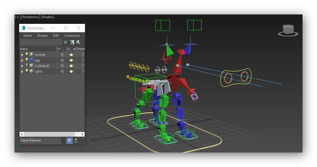This screenshot has width=317, height=167.
Task: Click the create new layer icon
Action: click(x=78, y=42)
